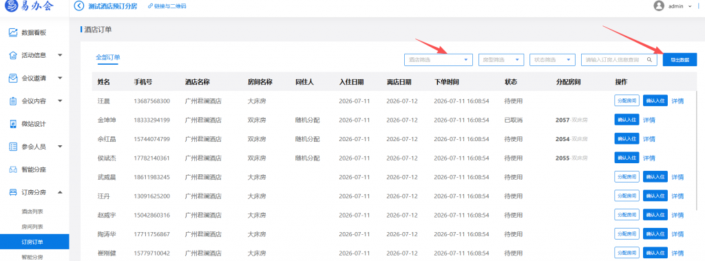Click the 智能分座 seat icon
This screenshot has height=261, width=705.
13,169
